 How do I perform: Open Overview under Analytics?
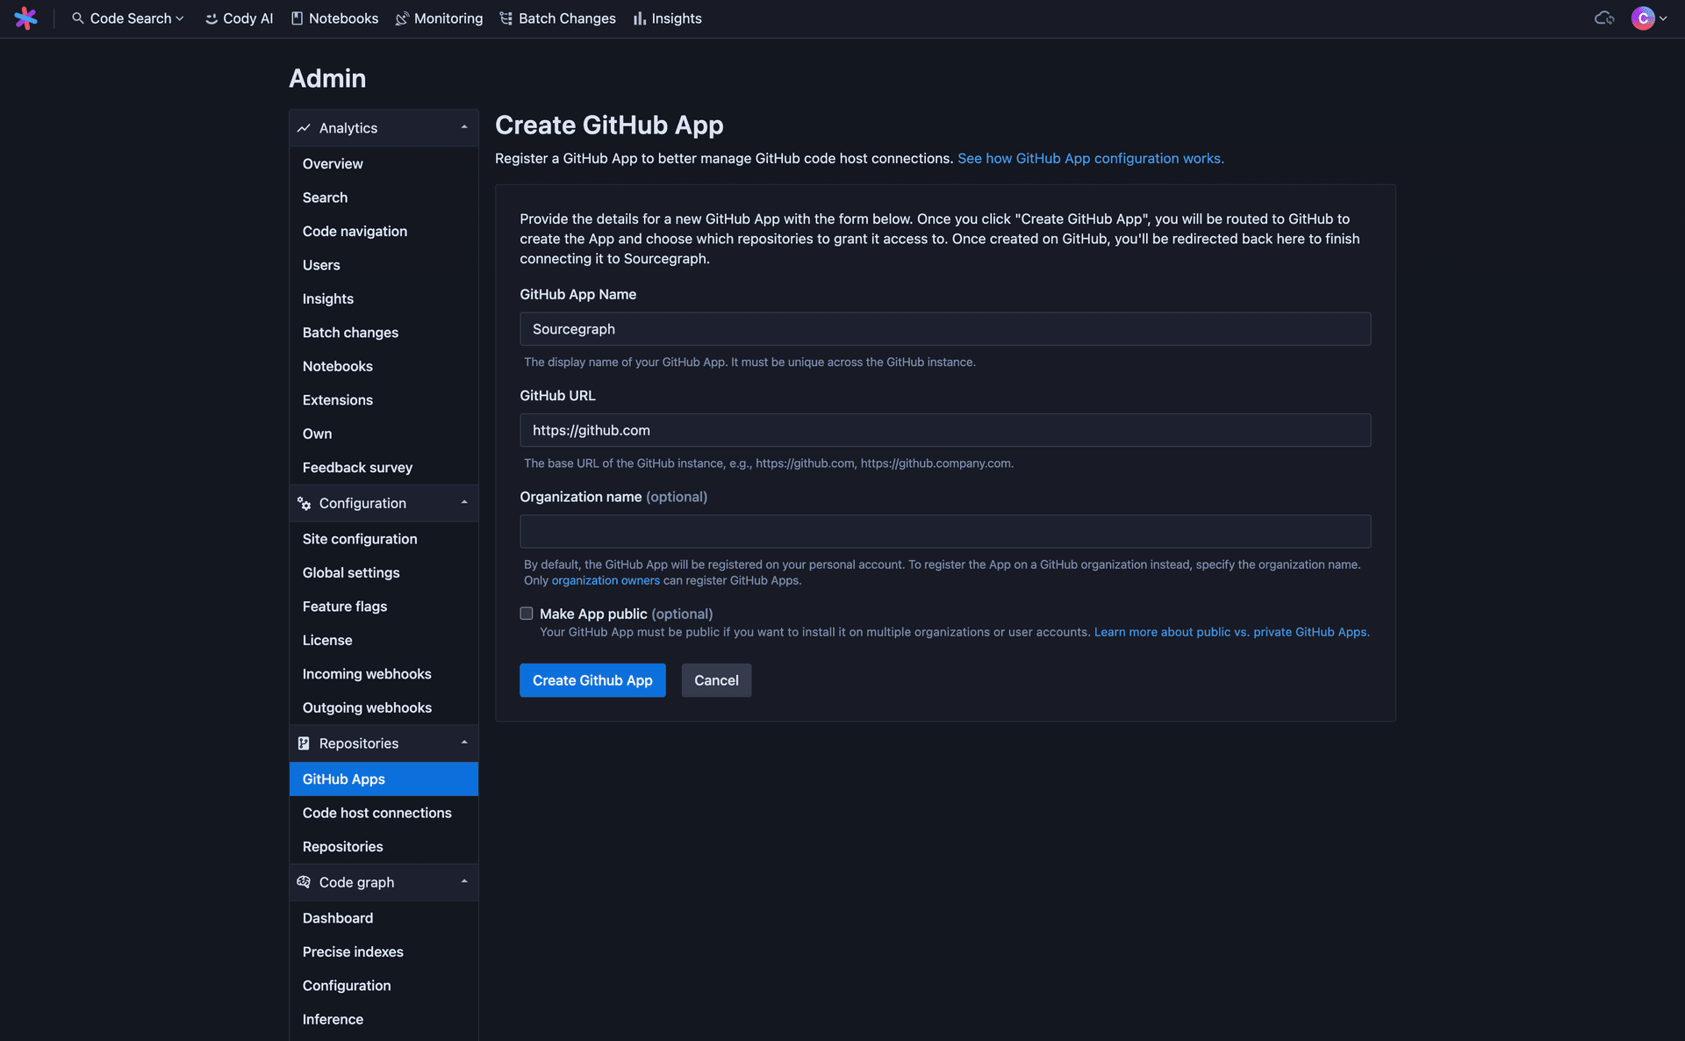click(x=384, y=164)
